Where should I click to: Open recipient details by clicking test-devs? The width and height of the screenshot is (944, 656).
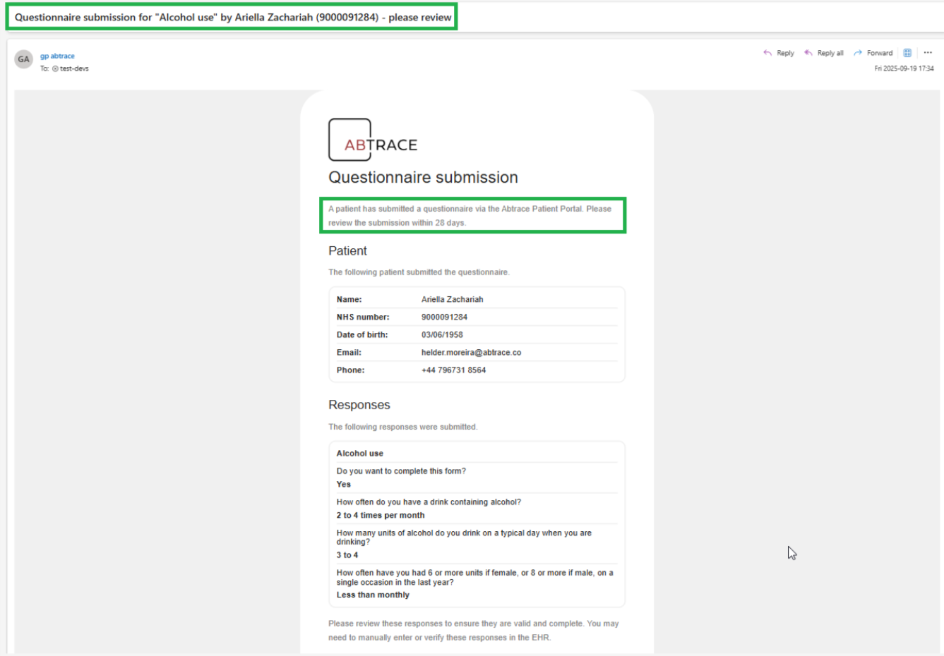[x=73, y=68]
